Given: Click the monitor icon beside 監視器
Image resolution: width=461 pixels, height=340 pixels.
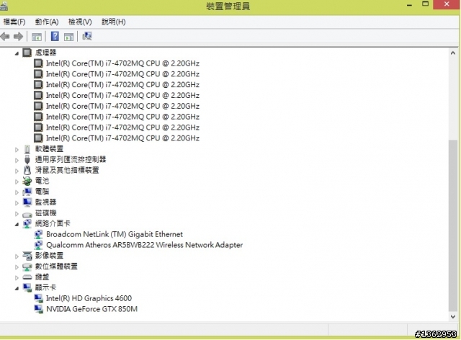Looking at the screenshot, I should [x=27, y=202].
